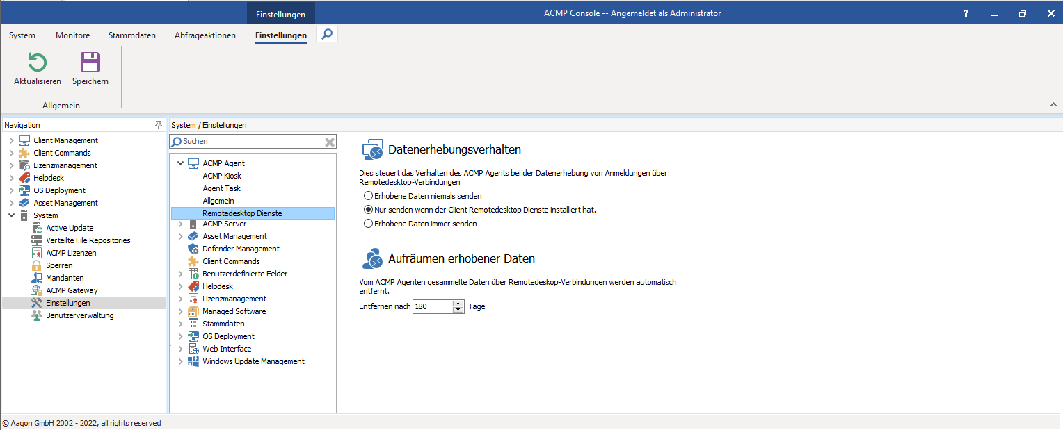
Task: Click the Benutzerdefinierte Felder icon
Action: click(193, 274)
